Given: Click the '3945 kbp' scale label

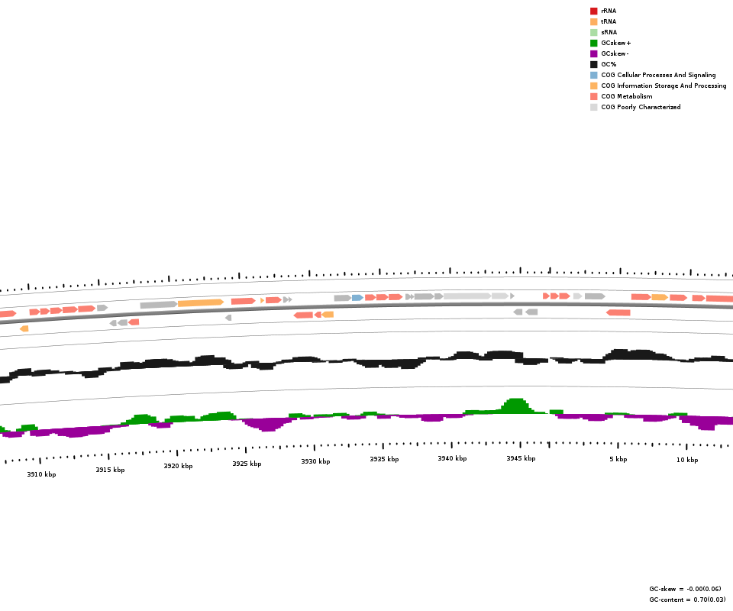Looking at the screenshot, I should [521, 458].
